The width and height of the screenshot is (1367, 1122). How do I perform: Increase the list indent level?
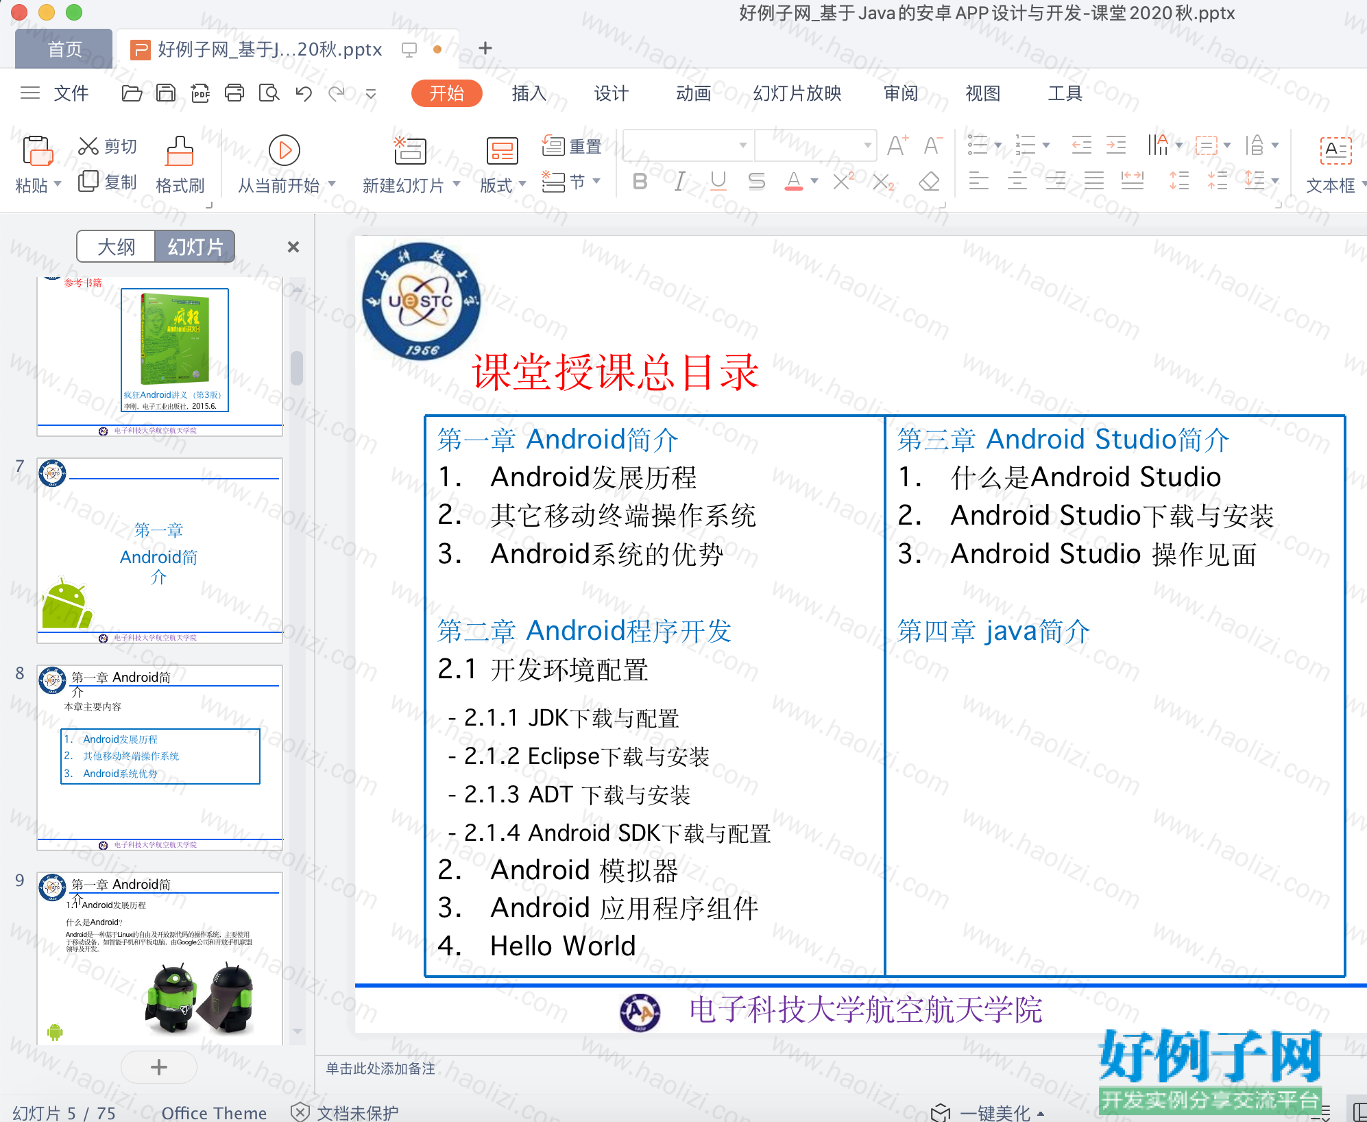point(1116,145)
